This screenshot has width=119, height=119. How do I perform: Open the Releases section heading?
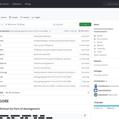click(98, 61)
